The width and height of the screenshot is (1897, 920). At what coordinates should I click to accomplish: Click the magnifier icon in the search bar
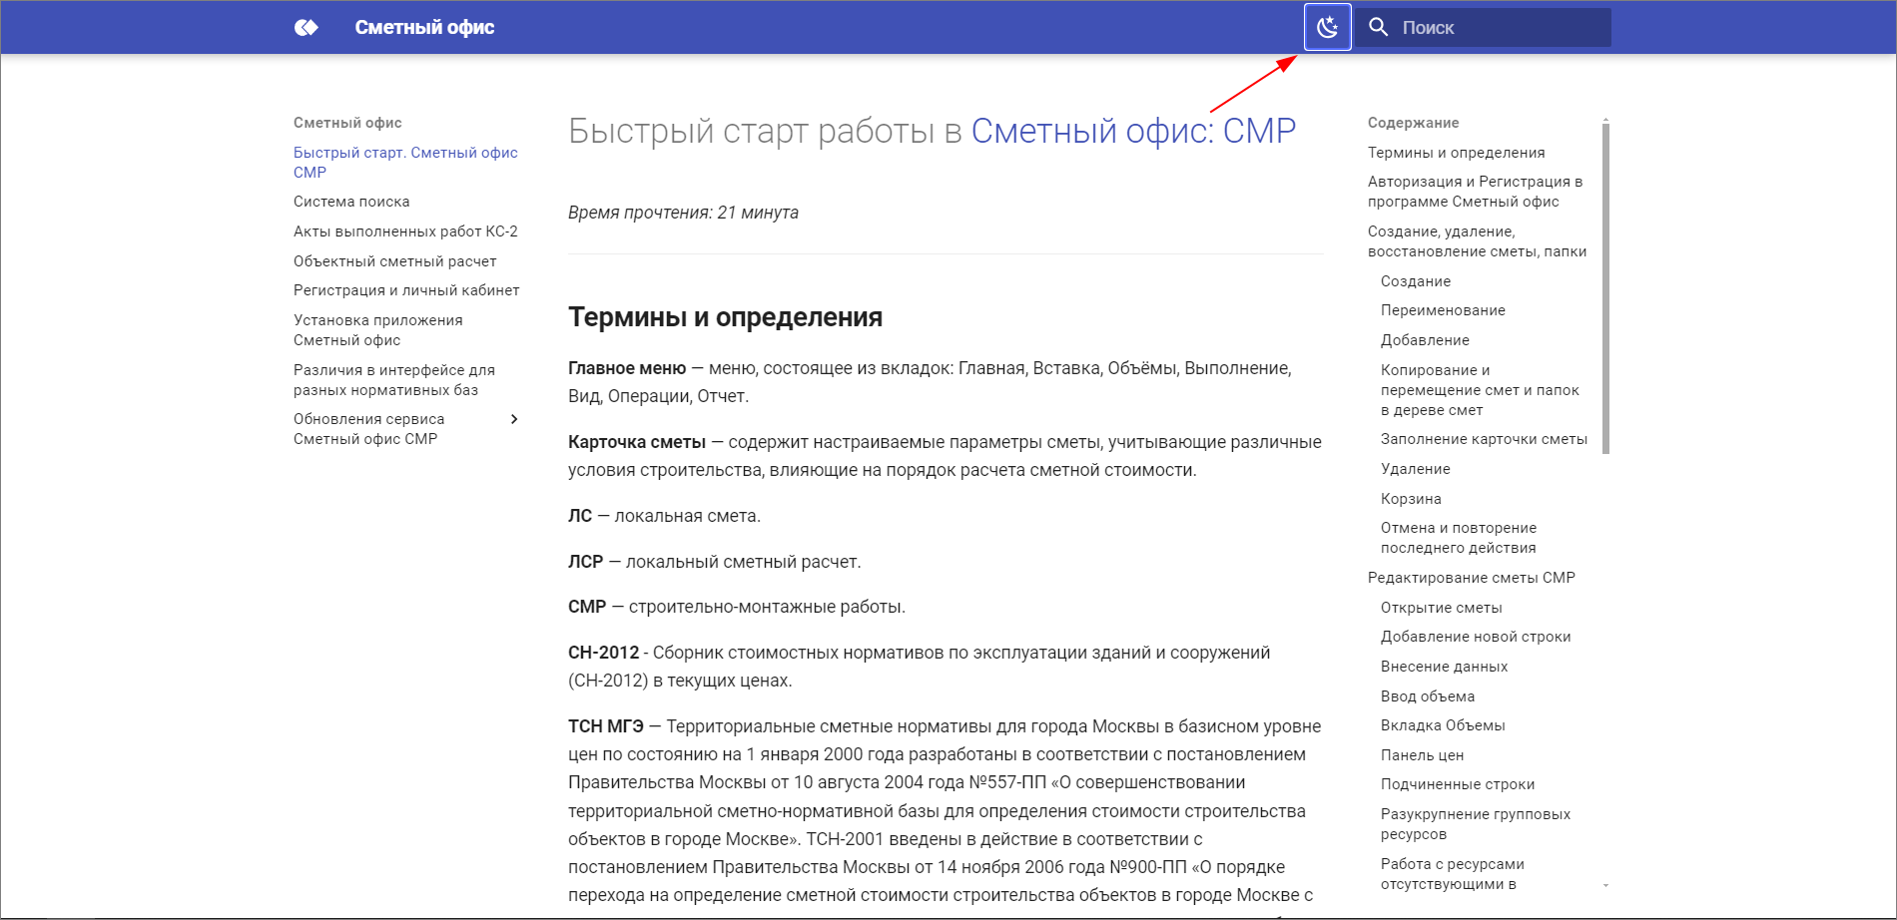[1379, 27]
